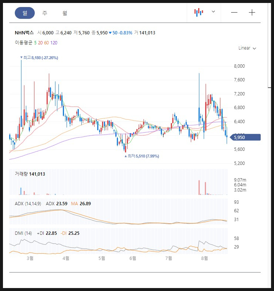274x291 pixels.
Task: Click the -DI value 25.25
Action: (74, 233)
